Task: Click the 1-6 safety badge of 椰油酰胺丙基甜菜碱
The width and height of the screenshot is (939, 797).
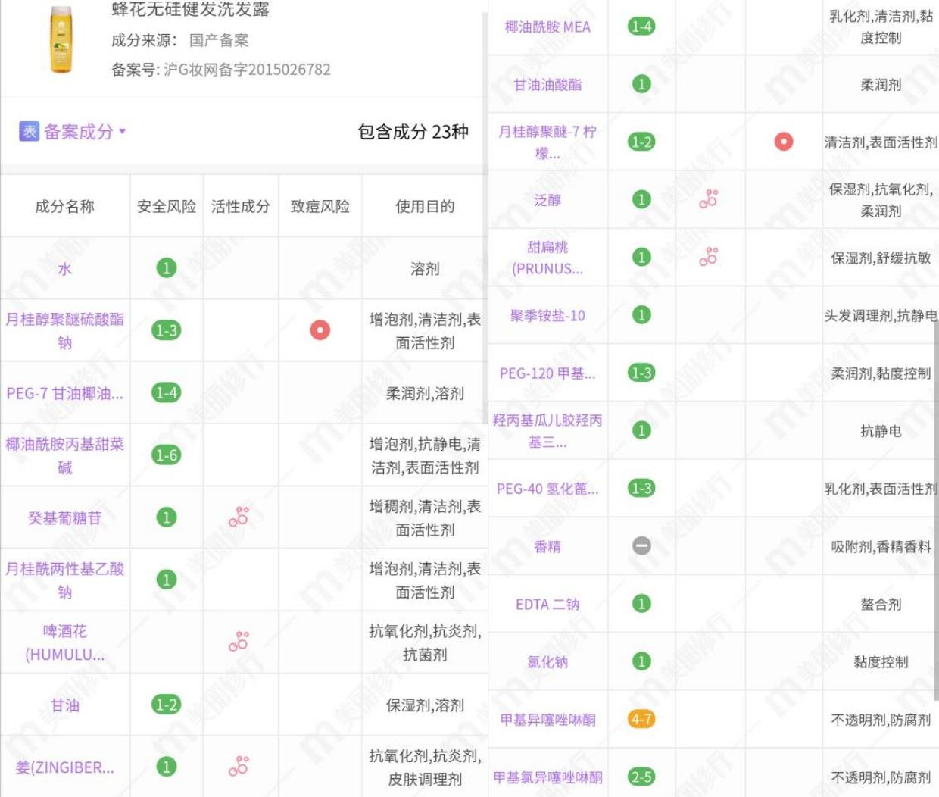Action: point(167,455)
